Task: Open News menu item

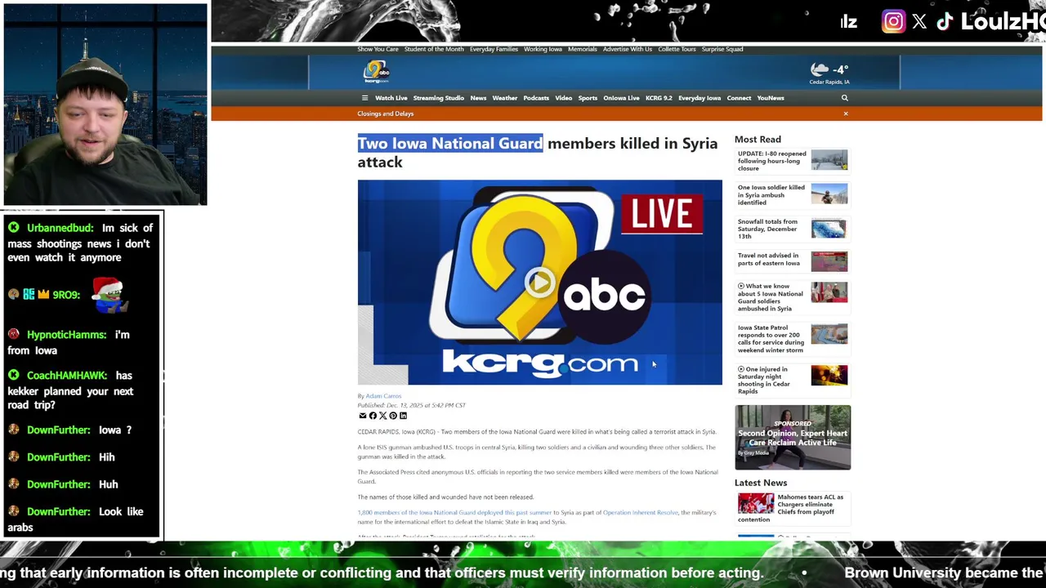Action: point(478,98)
